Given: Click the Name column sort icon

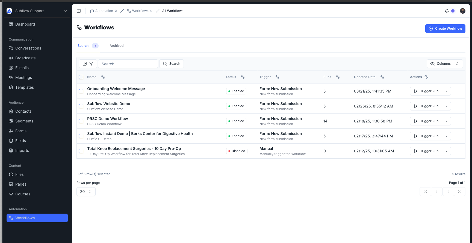Looking at the screenshot, I should tap(103, 77).
